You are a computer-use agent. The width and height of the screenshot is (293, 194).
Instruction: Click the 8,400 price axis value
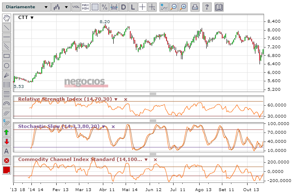click(x=274, y=21)
